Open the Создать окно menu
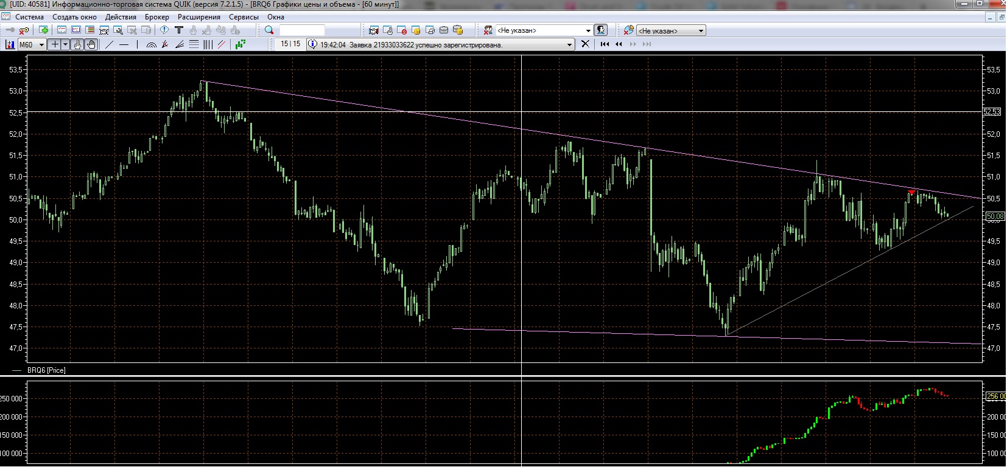The height and width of the screenshot is (467, 1007). pos(74,17)
